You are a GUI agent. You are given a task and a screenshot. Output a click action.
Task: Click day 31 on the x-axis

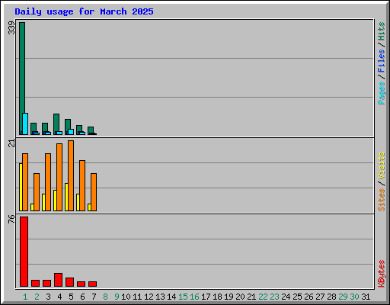pyautogui.click(x=366, y=297)
